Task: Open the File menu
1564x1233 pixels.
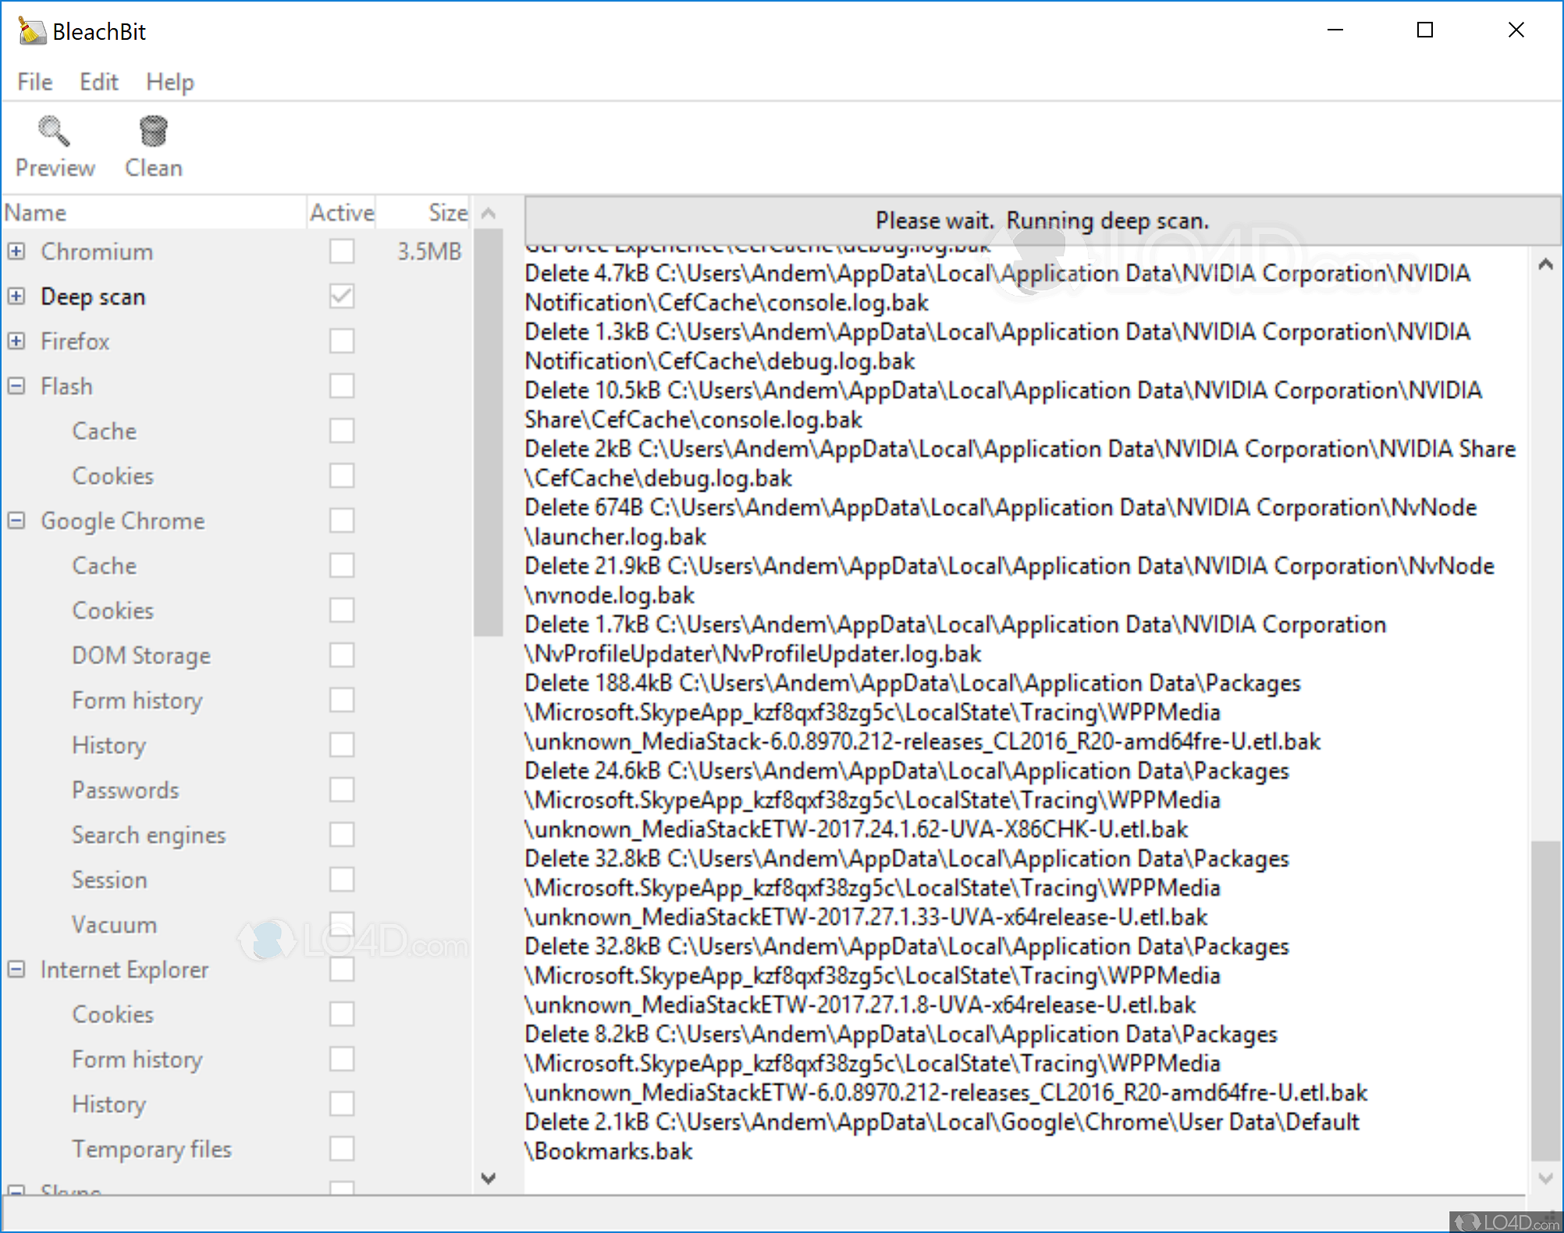Action: pos(34,82)
